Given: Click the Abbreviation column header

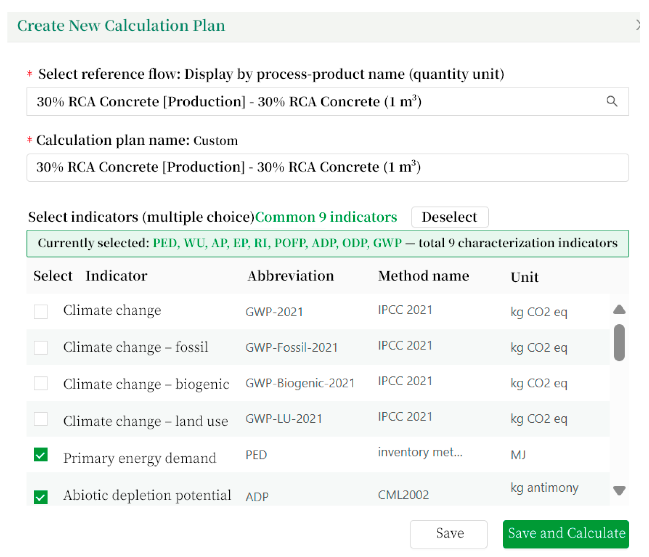Looking at the screenshot, I should [x=291, y=276].
